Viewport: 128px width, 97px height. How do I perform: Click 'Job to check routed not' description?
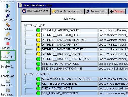click(x=113, y=88)
